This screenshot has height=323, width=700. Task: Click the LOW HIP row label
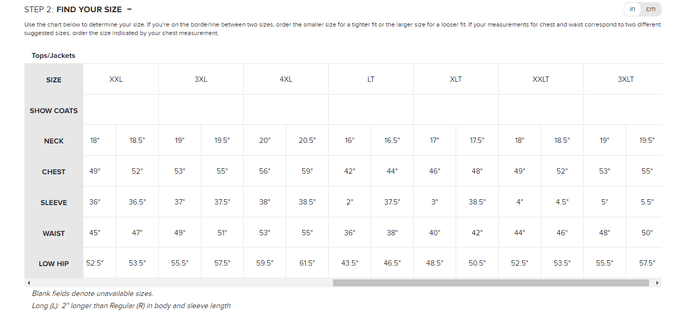54,263
